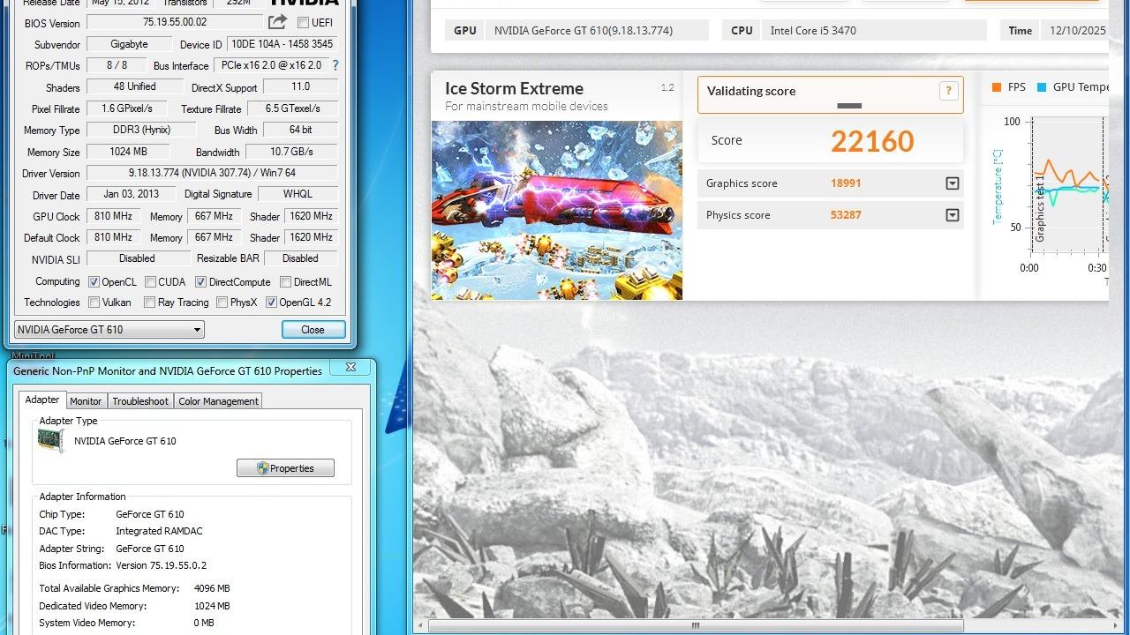Viewport: 1130px width, 635px height.
Task: Click the adapter card icon under Adapter Type
Action: [51, 441]
